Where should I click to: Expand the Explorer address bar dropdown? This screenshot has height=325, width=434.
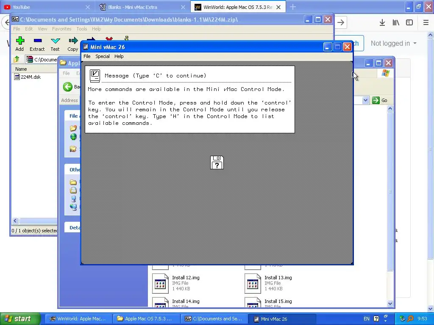(x=365, y=100)
